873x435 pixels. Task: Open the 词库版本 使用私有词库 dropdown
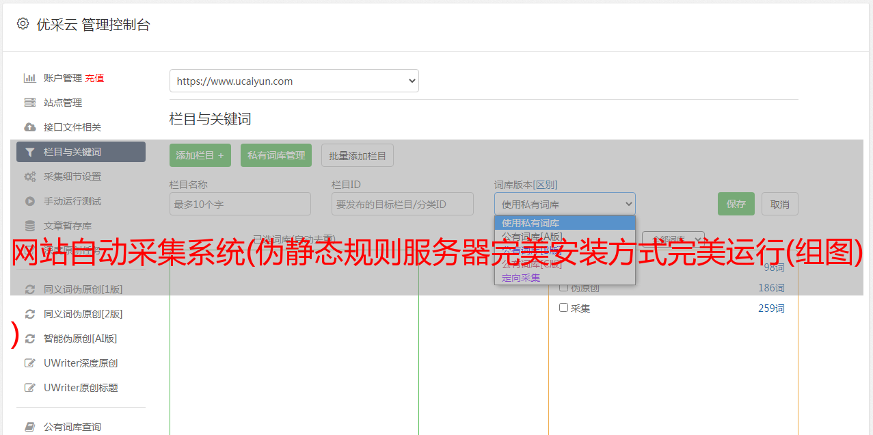click(565, 204)
